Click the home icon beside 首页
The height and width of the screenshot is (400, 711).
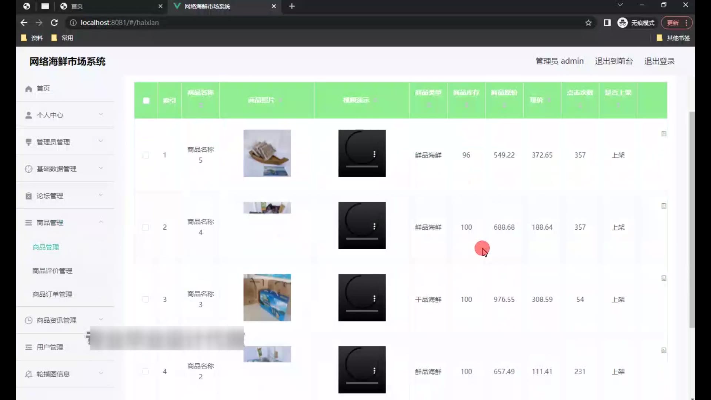[x=29, y=89]
